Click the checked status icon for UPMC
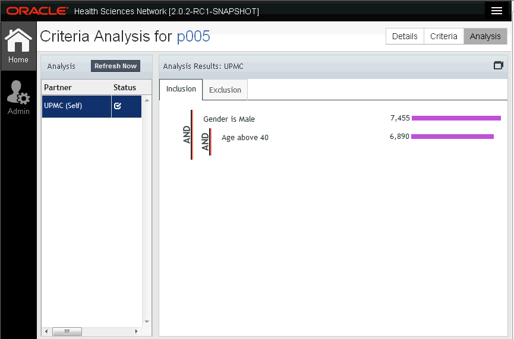This screenshot has height=339, width=514. (118, 106)
